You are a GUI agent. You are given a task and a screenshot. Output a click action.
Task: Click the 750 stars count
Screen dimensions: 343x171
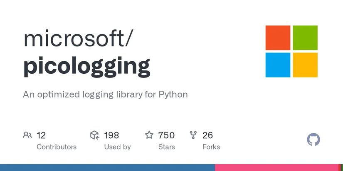pos(166,135)
